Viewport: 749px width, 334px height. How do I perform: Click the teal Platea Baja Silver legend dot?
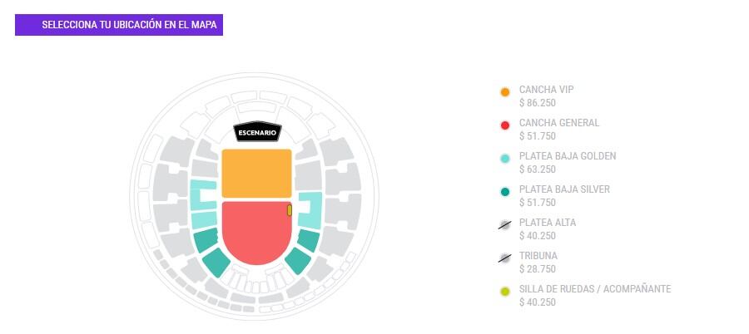pos(504,192)
